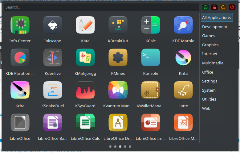Show Games category
The width and height of the screenshot is (240, 153).
(x=209, y=36)
